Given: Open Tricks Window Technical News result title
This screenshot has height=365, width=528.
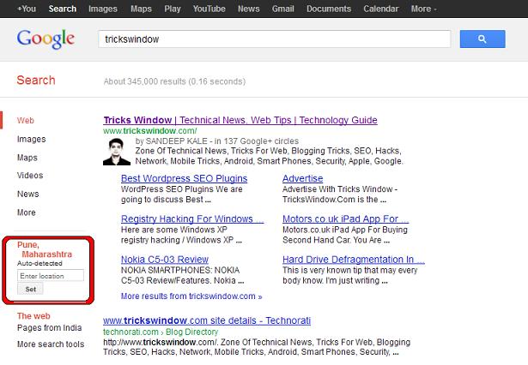Looking at the screenshot, I should [240, 120].
